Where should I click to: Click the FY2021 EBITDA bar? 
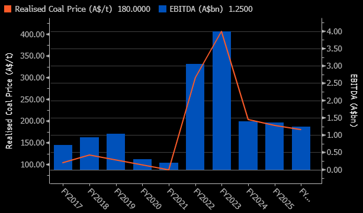click(169, 166)
